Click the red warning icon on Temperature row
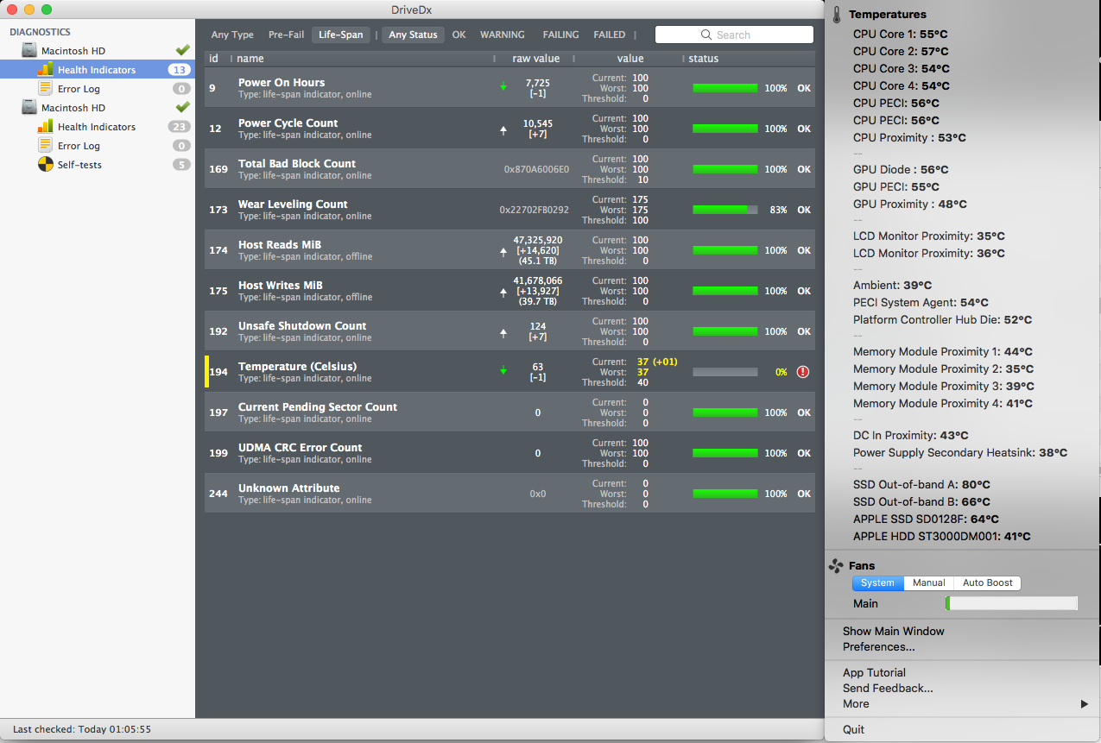This screenshot has height=743, width=1101. 803,372
